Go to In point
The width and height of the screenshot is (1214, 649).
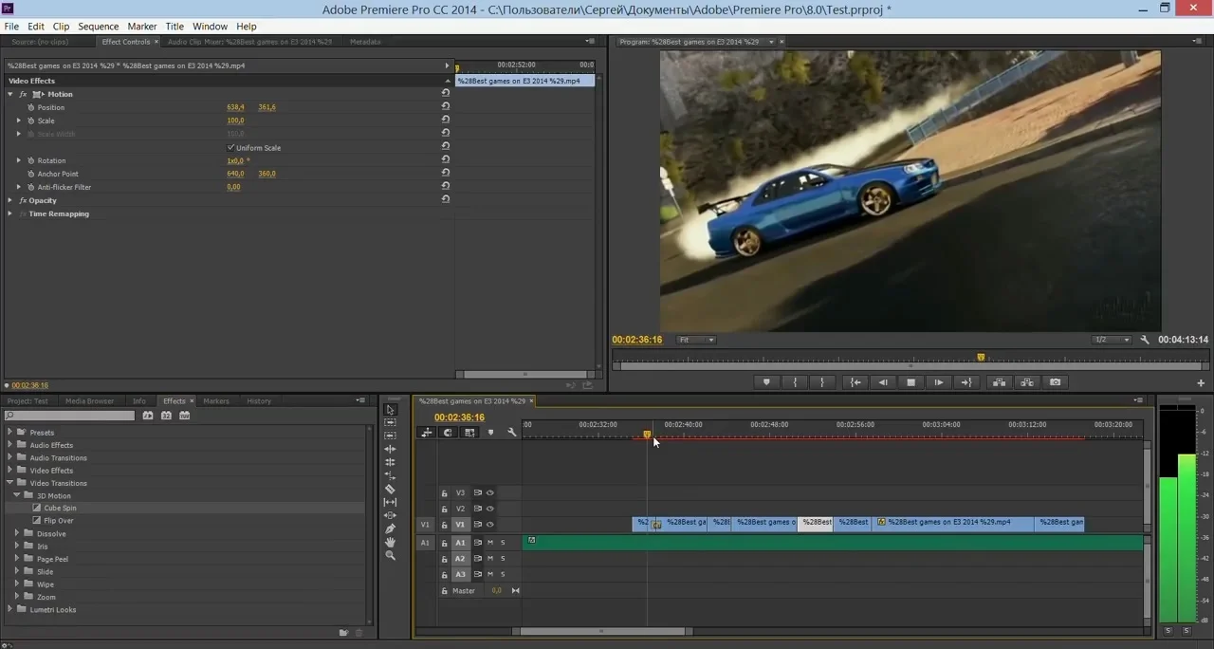click(855, 382)
